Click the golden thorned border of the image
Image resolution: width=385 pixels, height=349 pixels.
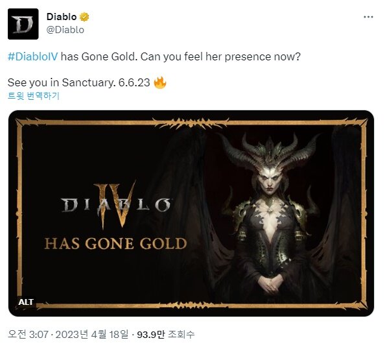pyautogui.click(x=191, y=122)
